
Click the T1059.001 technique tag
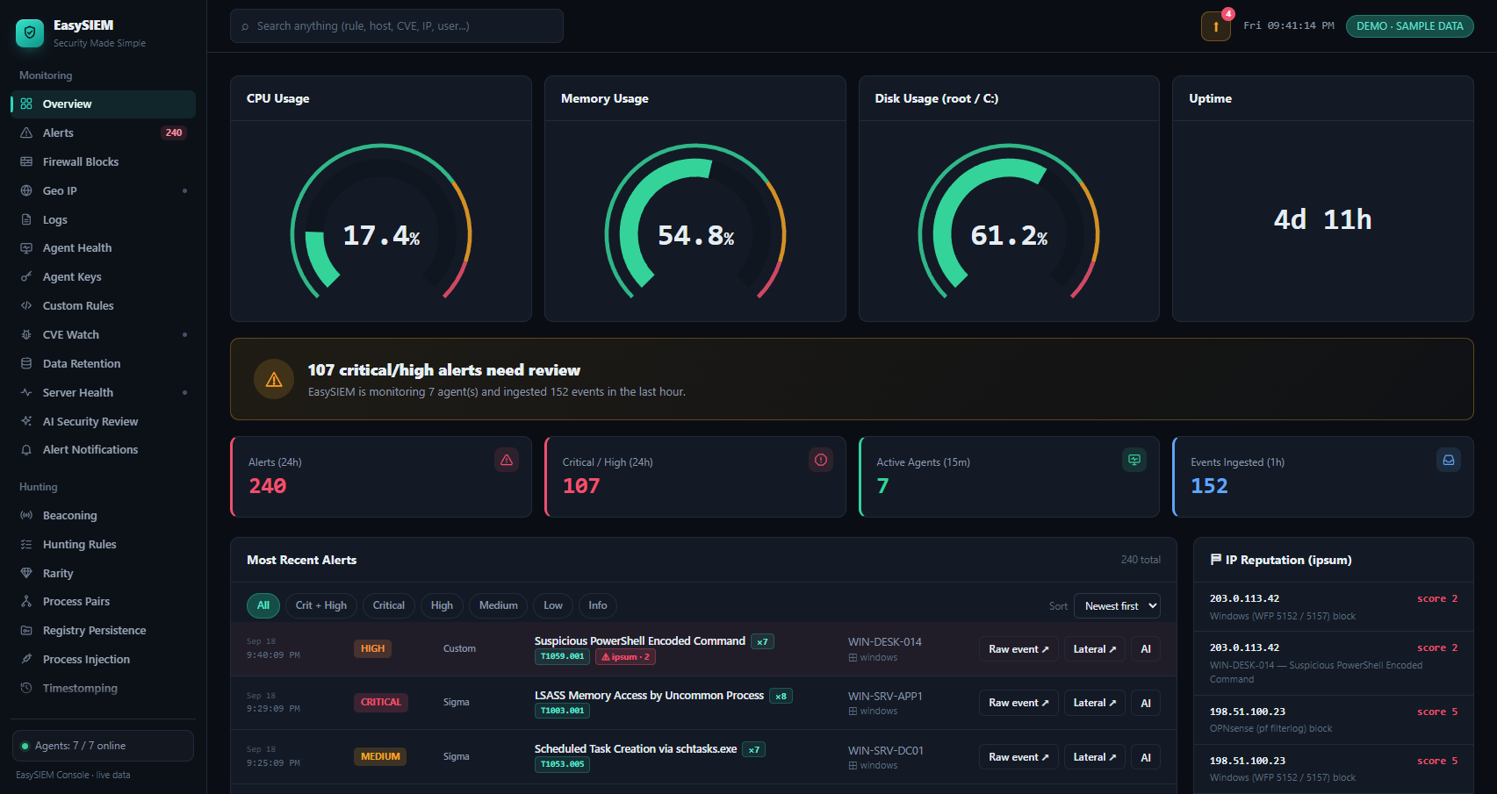coord(562,656)
